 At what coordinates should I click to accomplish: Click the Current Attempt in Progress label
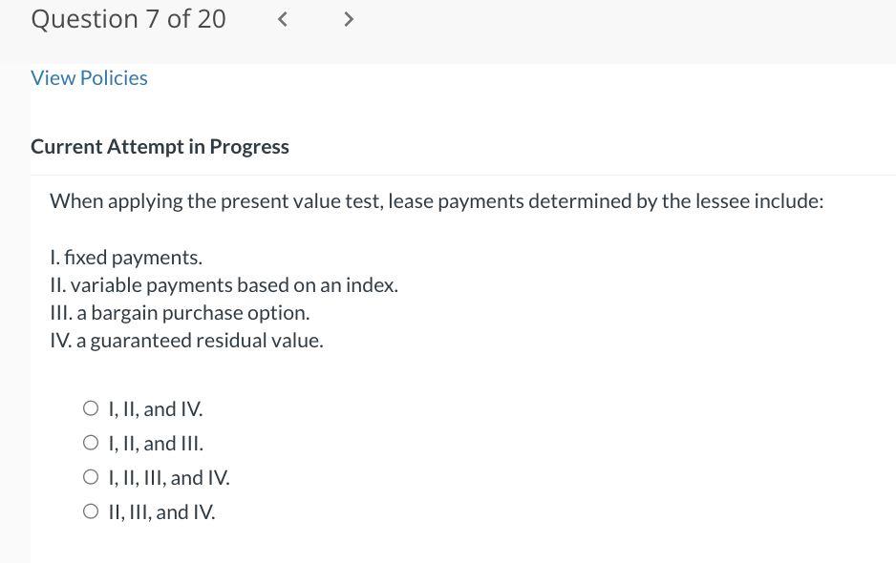(160, 146)
